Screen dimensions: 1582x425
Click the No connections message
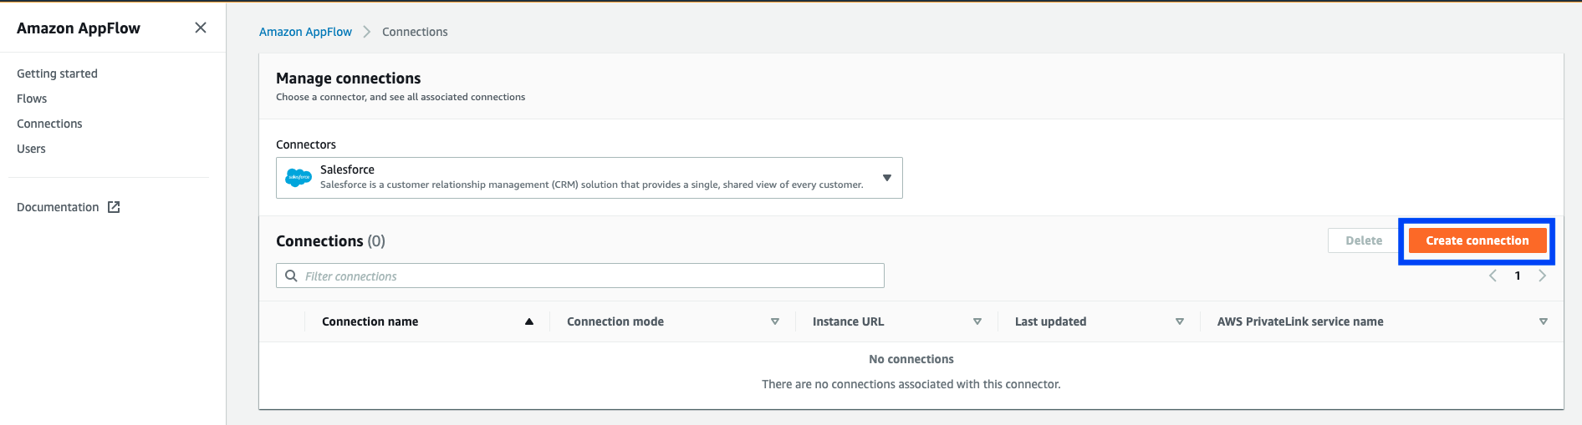click(911, 359)
